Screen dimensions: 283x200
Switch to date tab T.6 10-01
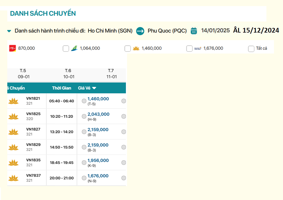point(69,74)
